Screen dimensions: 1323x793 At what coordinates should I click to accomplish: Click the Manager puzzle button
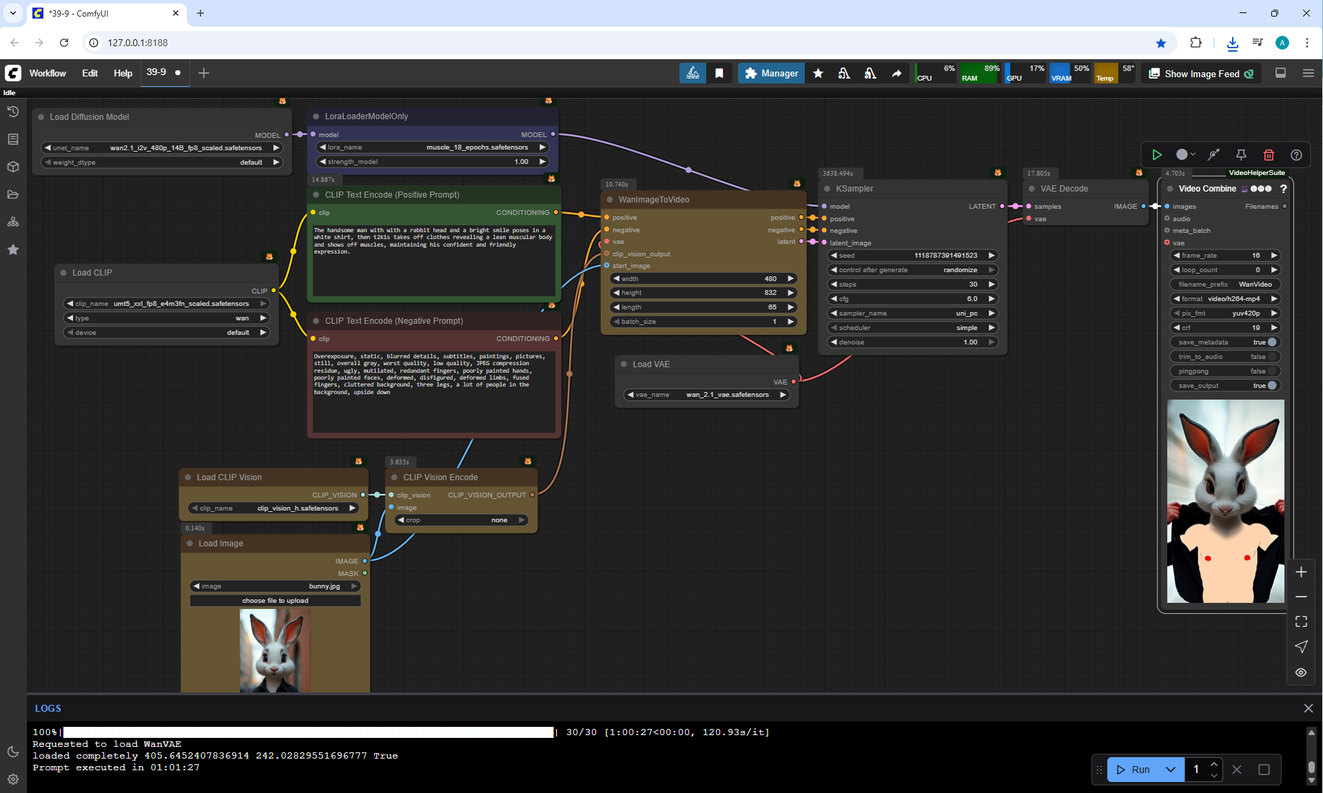click(771, 73)
